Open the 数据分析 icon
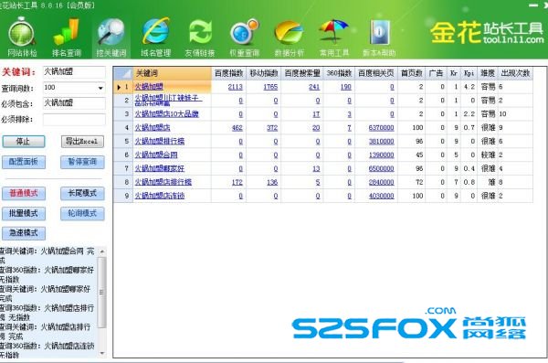The width and height of the screenshot is (548, 363). [x=289, y=38]
